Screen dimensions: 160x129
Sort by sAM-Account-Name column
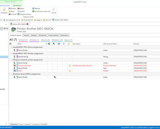tap(118, 44)
